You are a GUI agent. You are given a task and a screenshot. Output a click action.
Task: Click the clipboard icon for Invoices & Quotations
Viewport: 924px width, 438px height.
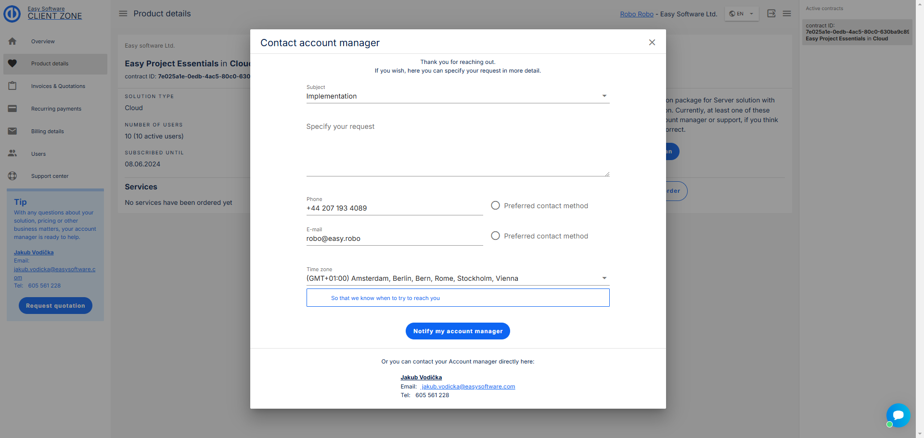coord(13,86)
